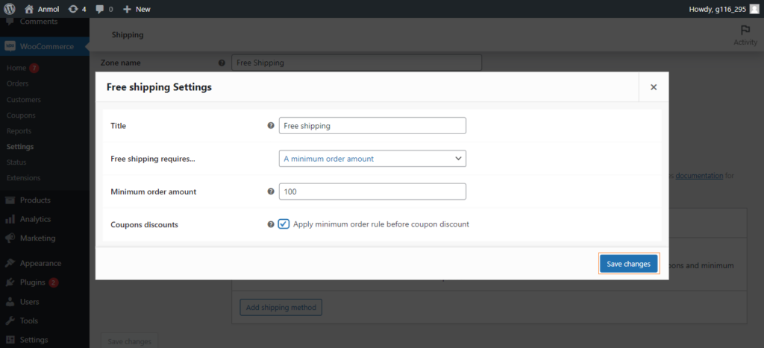Open the user avatar for g116_295

[x=754, y=9]
